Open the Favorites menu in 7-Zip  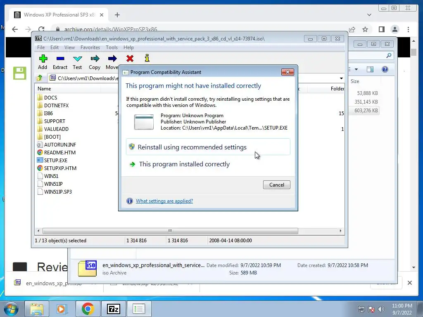90,47
